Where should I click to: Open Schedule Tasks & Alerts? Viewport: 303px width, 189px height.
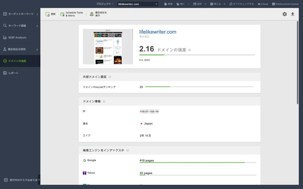[72, 14]
